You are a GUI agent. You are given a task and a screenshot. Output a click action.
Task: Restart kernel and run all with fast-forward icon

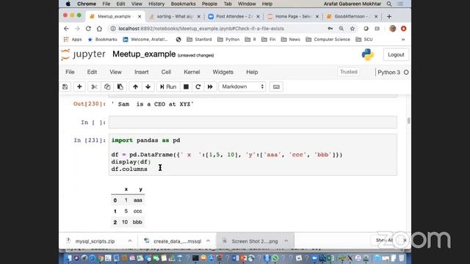click(210, 87)
